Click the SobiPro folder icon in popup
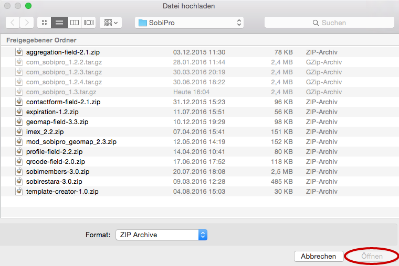The height and width of the screenshot is (266, 399). click(x=142, y=23)
